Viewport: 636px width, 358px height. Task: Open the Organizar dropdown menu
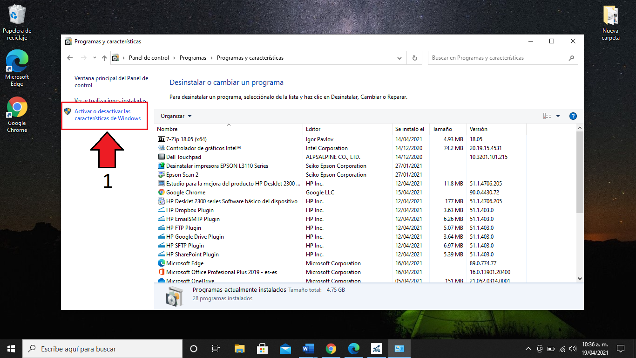176,116
